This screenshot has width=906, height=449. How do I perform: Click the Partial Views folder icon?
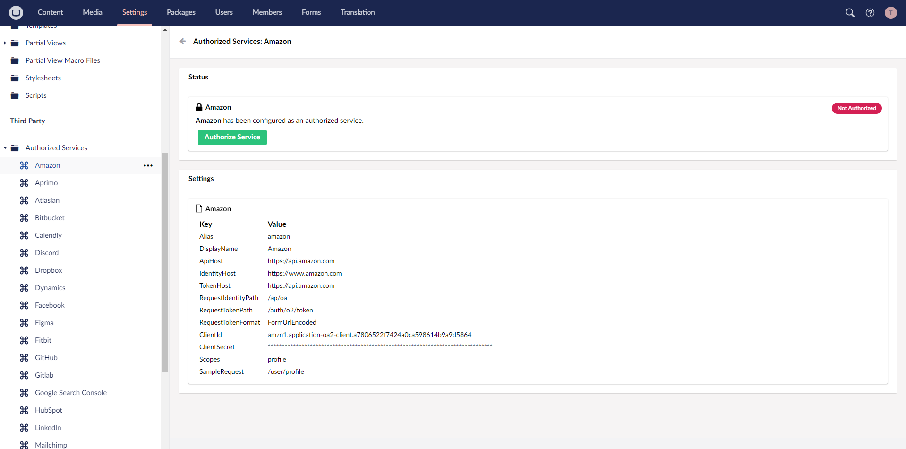15,43
